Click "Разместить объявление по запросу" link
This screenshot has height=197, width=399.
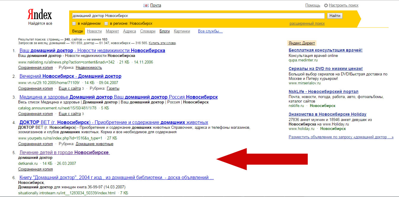(341, 137)
